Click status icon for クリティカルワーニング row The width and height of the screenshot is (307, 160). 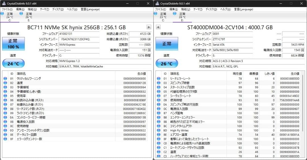click(5, 79)
